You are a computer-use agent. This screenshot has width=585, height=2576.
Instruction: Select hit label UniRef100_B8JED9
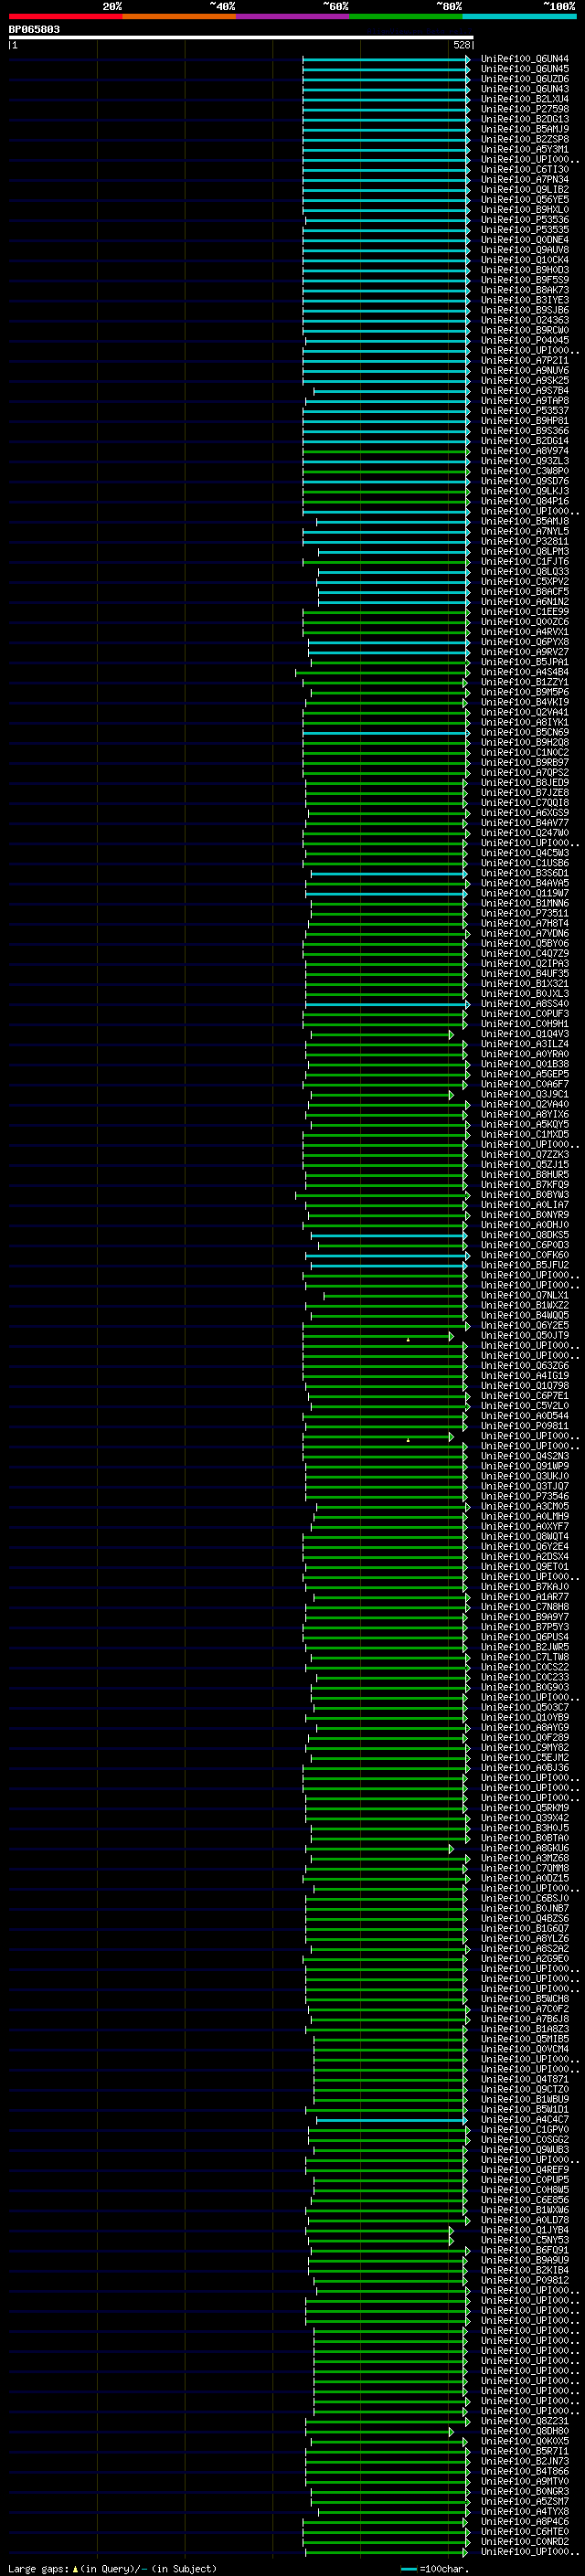tap(525, 782)
